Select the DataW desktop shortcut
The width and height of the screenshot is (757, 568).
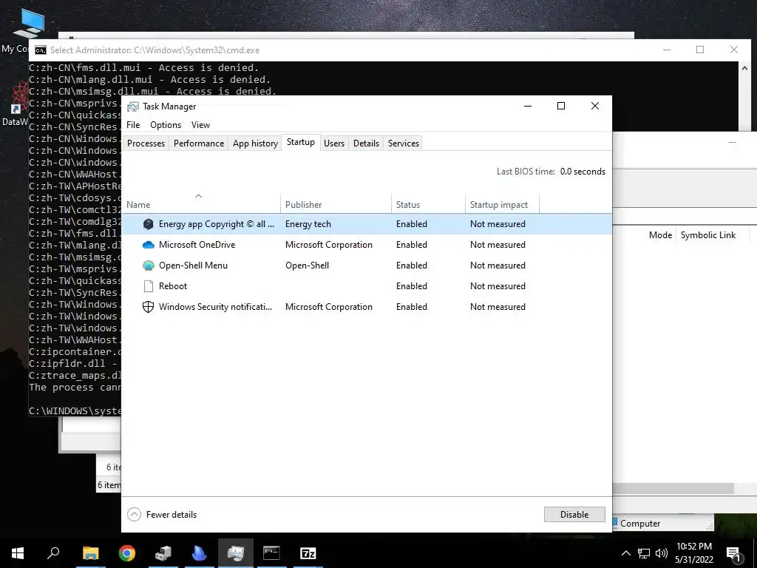tap(16, 105)
